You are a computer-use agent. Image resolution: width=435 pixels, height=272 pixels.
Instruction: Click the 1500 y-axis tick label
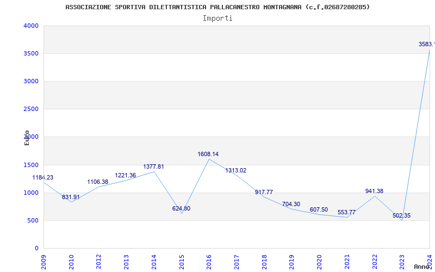(x=31, y=165)
